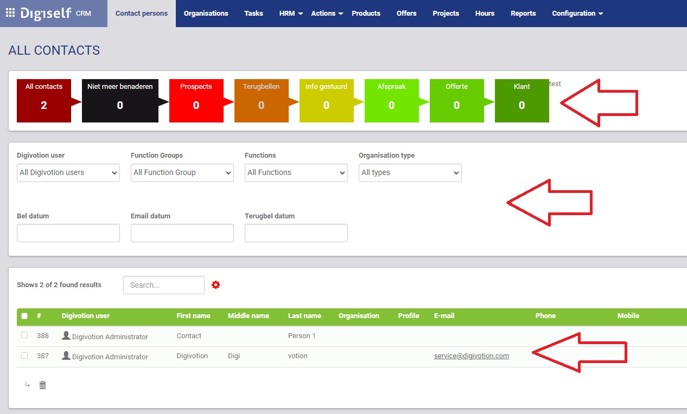Click the move arrow icon below table

pyautogui.click(x=27, y=385)
